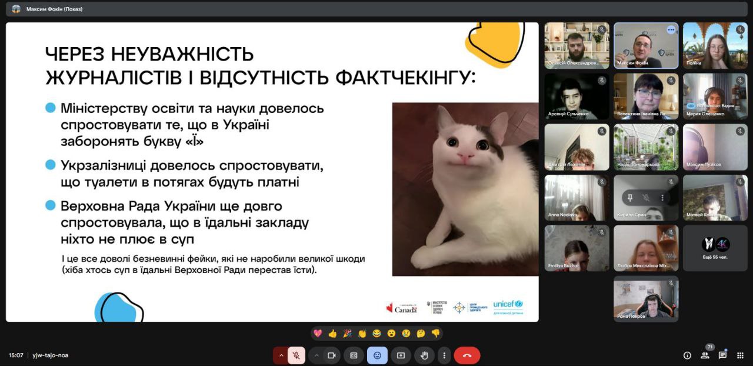Toggle the camera on or off

point(331,355)
